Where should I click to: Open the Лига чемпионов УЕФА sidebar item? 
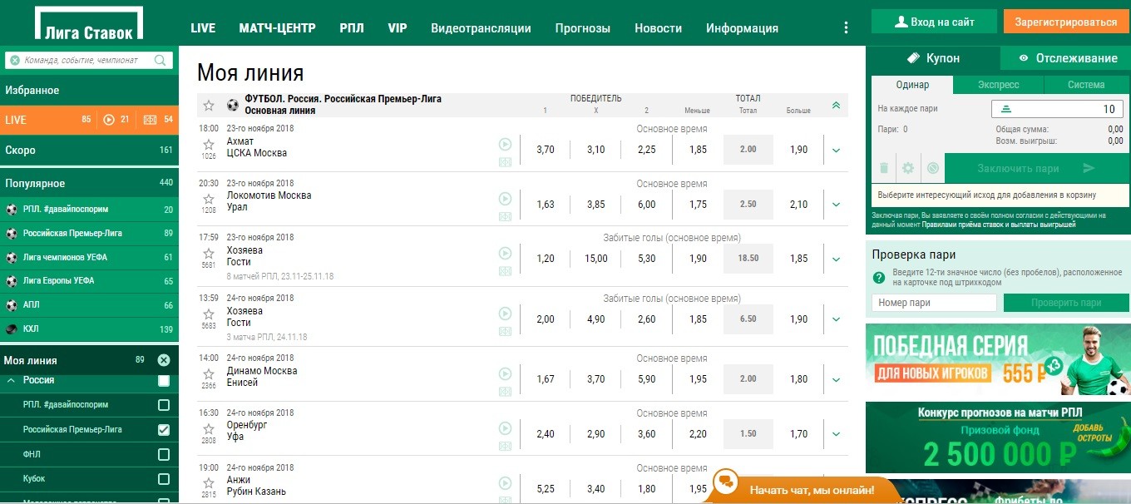point(89,257)
